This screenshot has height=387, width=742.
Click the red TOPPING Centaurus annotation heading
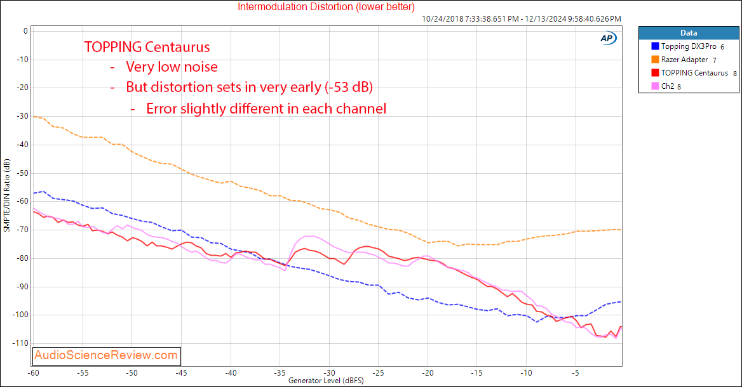(147, 47)
